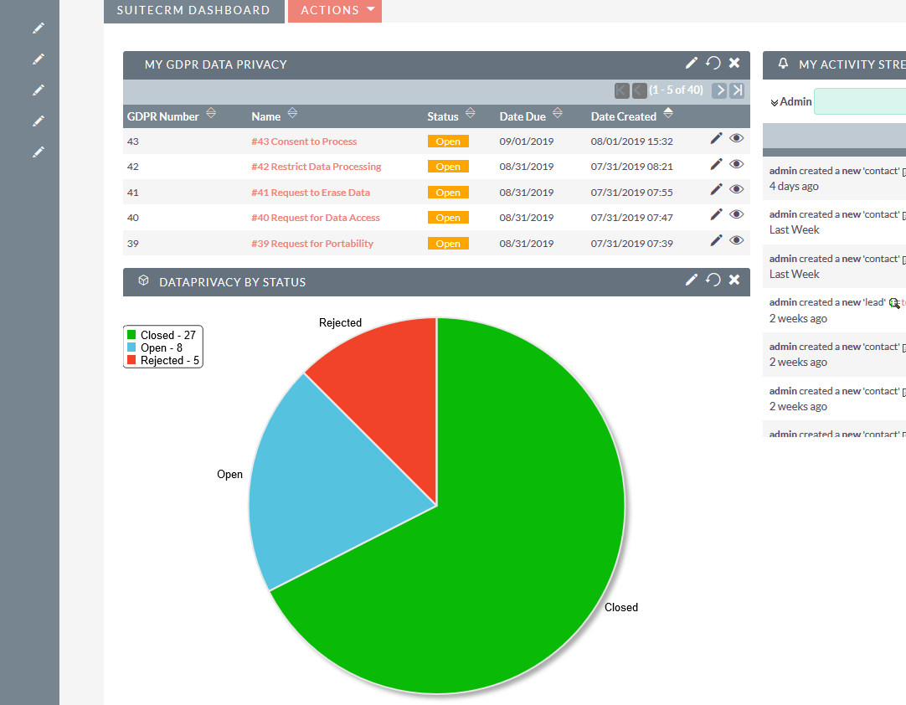Edit record #39 Request for Portability

coord(716,240)
